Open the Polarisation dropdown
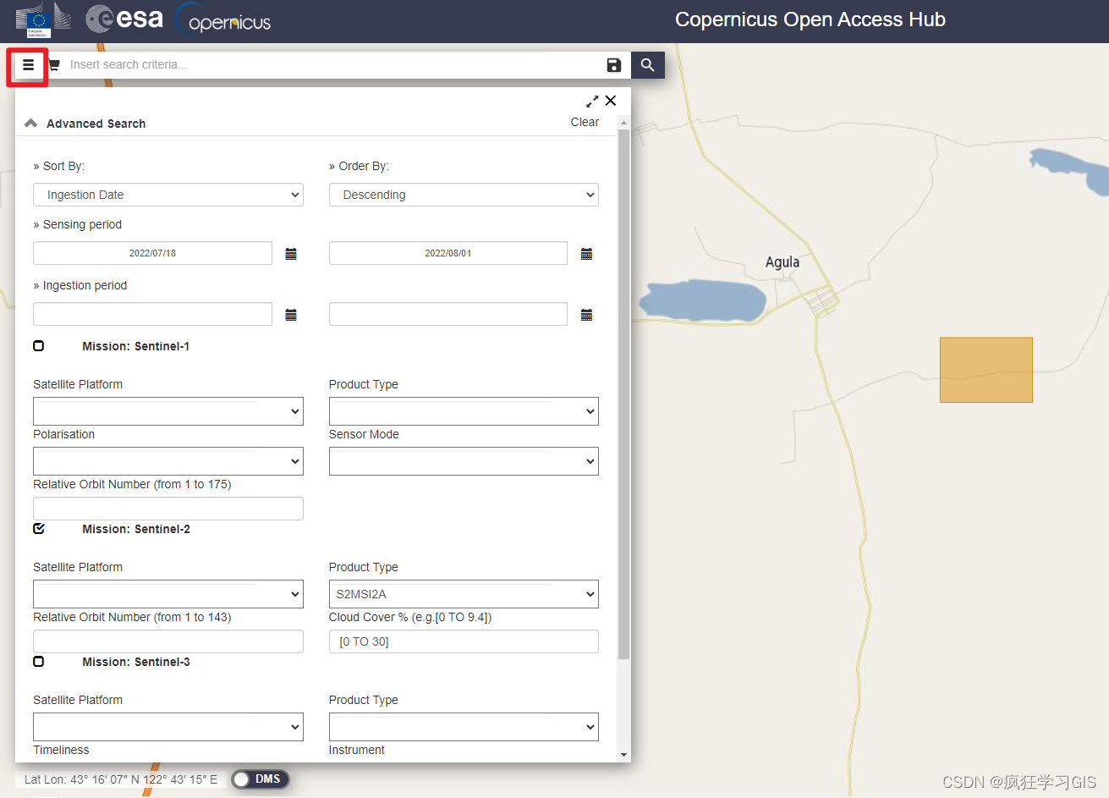 pyautogui.click(x=168, y=461)
